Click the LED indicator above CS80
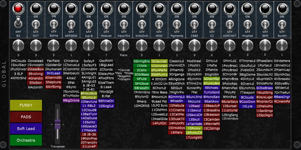 tap(194, 8)
